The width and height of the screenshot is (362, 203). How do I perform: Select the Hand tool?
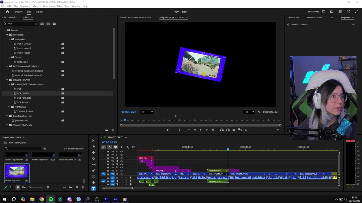pyautogui.click(x=94, y=182)
